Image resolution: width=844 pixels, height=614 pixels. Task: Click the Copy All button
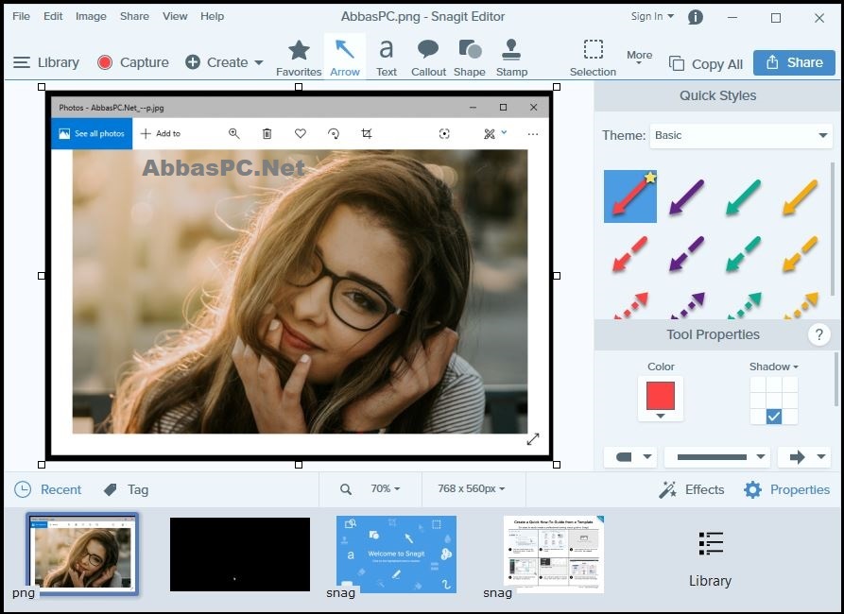tap(706, 64)
